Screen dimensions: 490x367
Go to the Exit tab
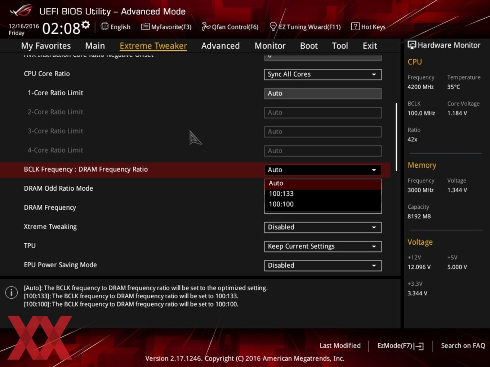[370, 46]
